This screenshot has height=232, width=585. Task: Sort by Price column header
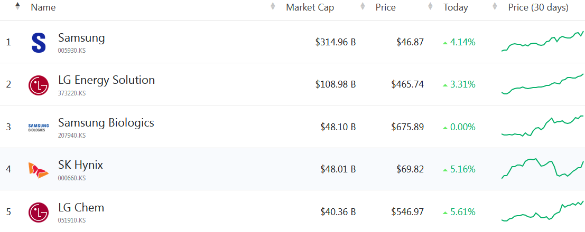pos(385,7)
